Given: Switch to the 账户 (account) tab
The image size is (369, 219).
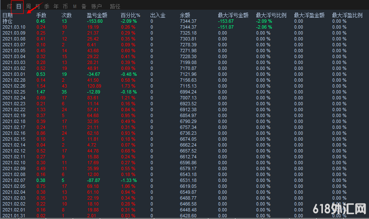Looking at the screenshot, I should [x=96, y=6].
